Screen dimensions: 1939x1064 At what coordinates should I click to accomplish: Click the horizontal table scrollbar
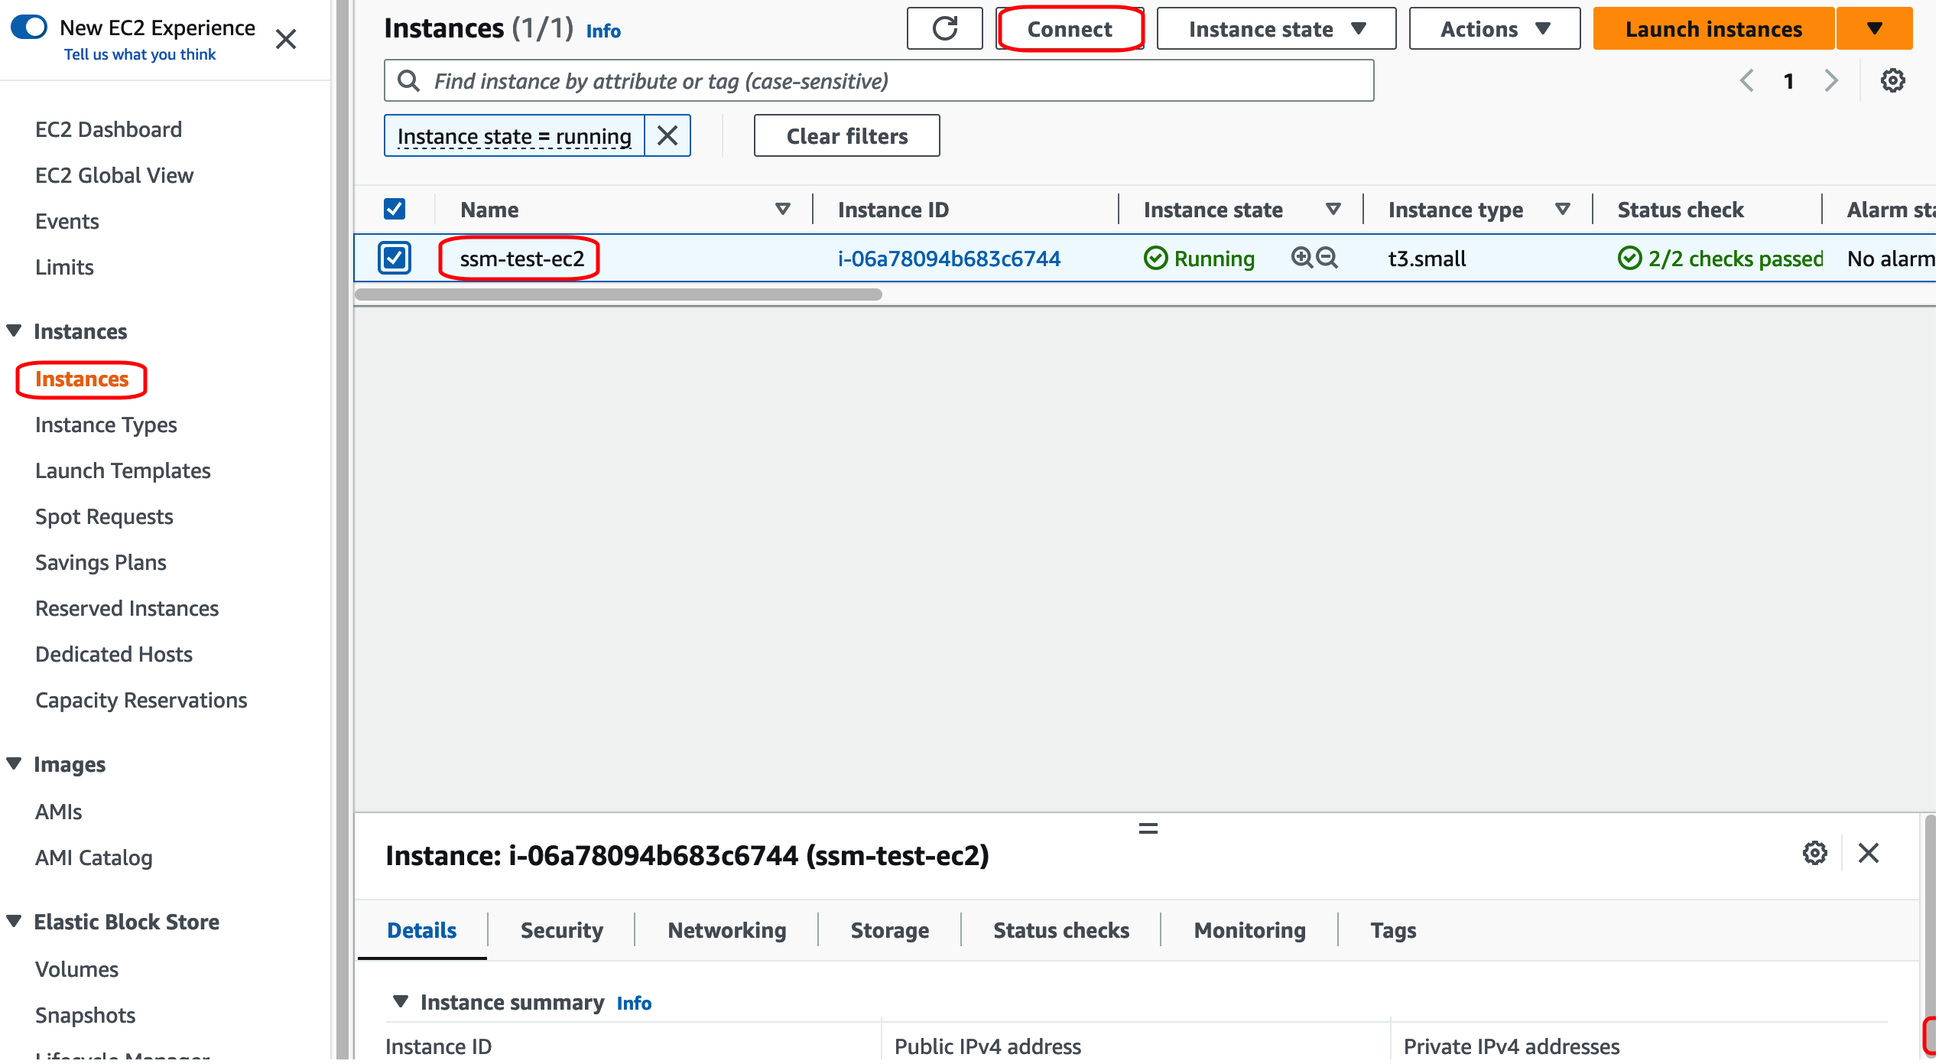(x=618, y=294)
